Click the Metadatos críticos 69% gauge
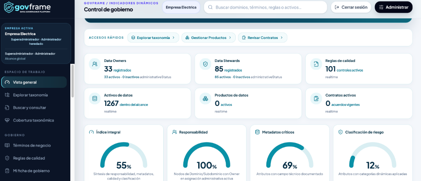The height and width of the screenshot is (181, 421). click(289, 156)
